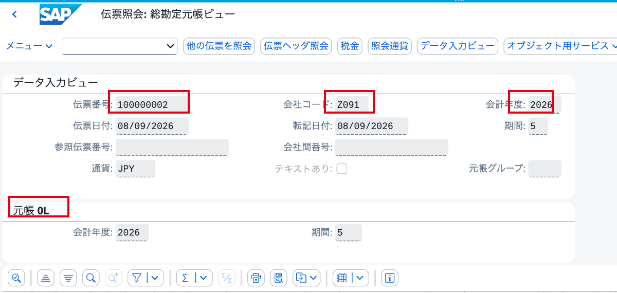Click the 元帳 0L heading text
Viewport: 617px width, 293px height.
(x=31, y=210)
